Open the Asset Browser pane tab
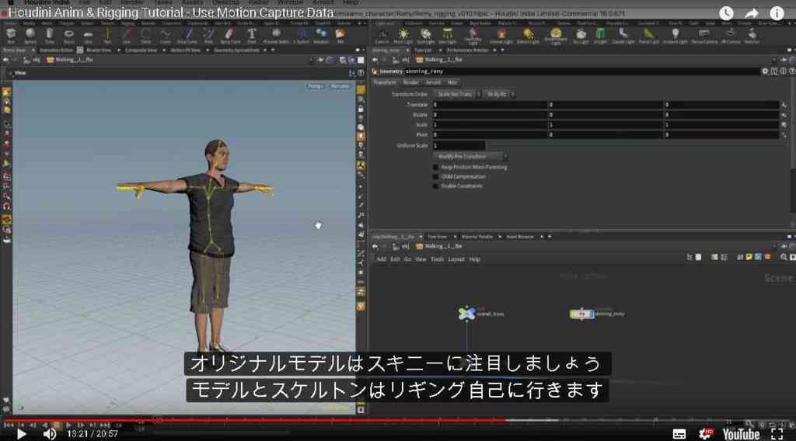This screenshot has width=796, height=441. coord(520,237)
